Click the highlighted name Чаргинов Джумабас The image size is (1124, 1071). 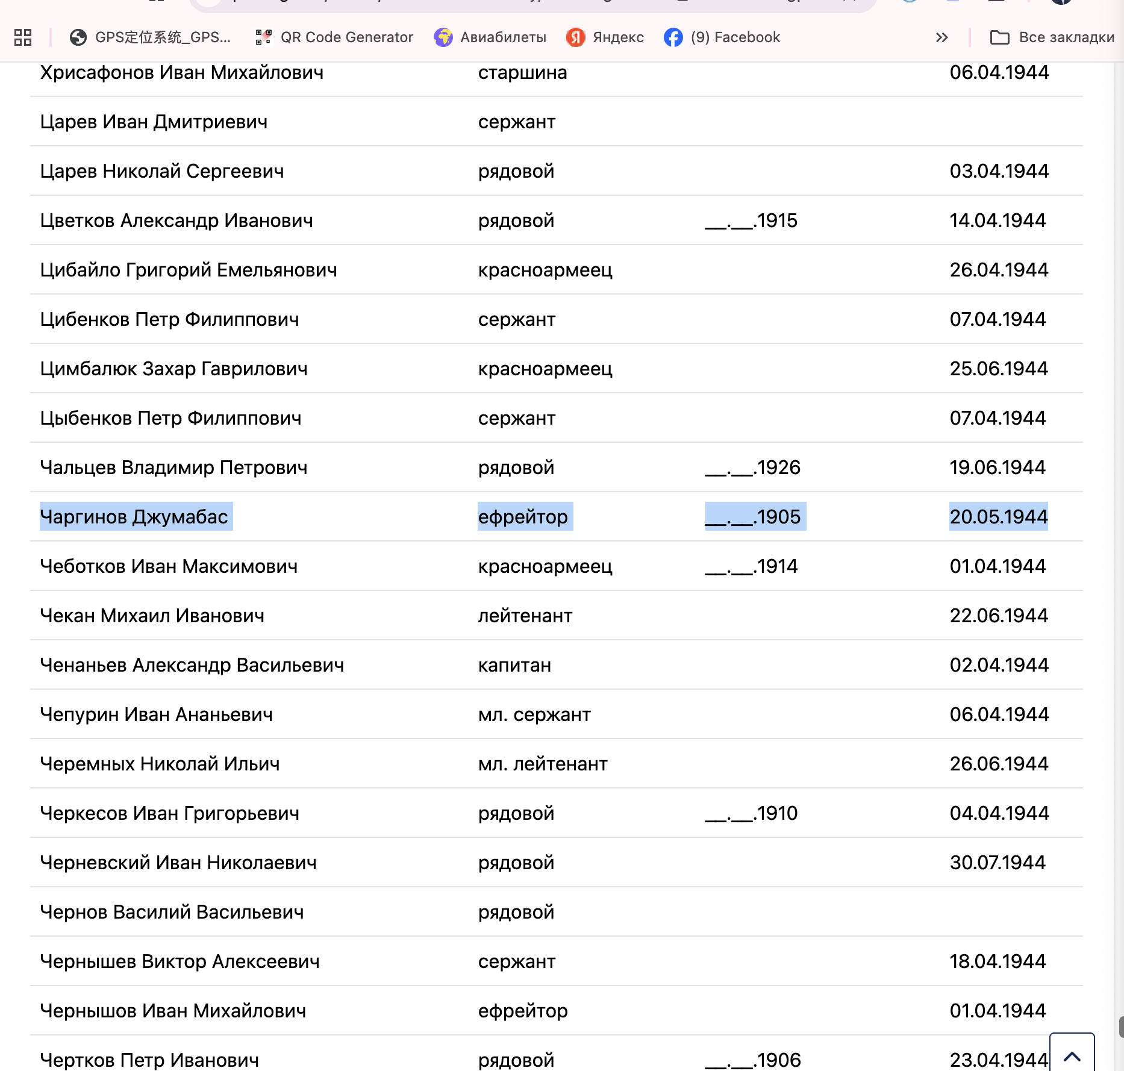tap(134, 517)
